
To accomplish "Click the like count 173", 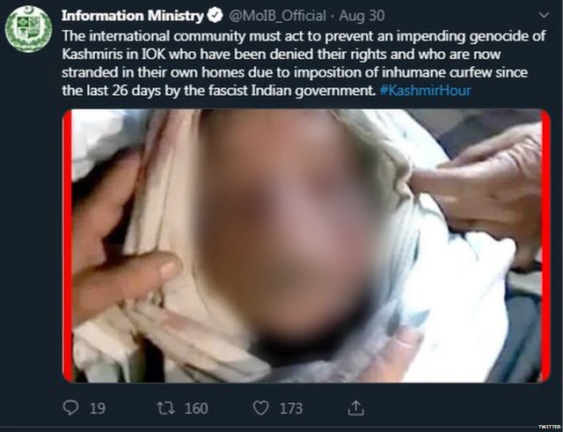I will (291, 408).
